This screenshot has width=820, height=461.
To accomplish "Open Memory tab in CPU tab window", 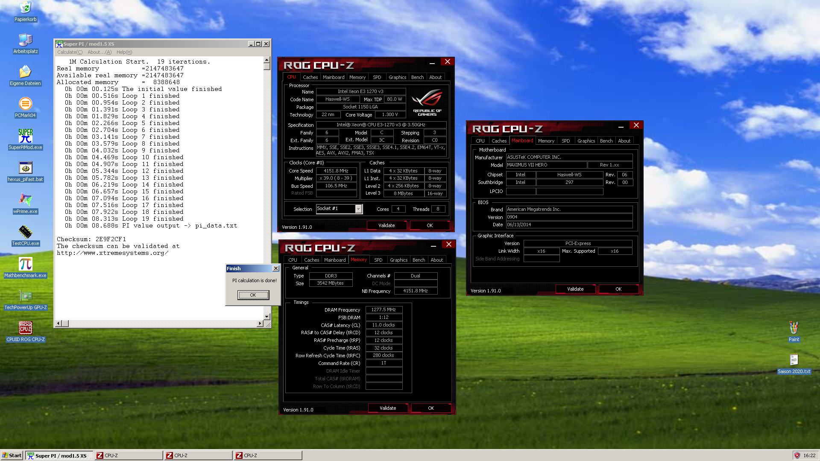I will (x=357, y=77).
